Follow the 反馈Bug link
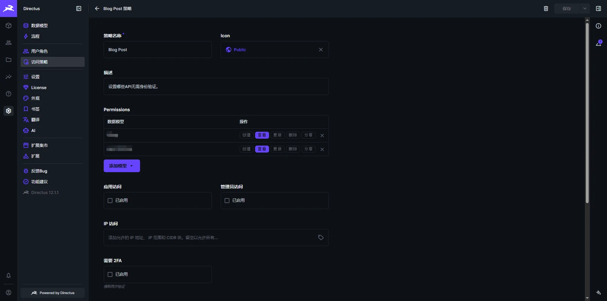Screen dimensions: 607x301 (52, 171)
